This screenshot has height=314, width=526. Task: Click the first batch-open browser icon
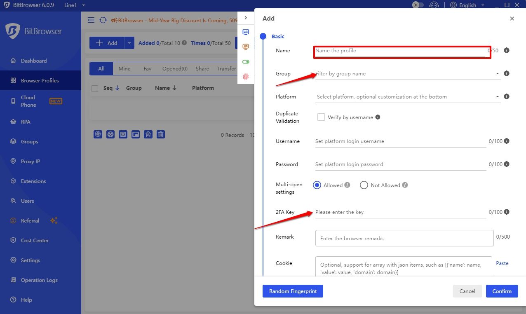tap(98, 134)
